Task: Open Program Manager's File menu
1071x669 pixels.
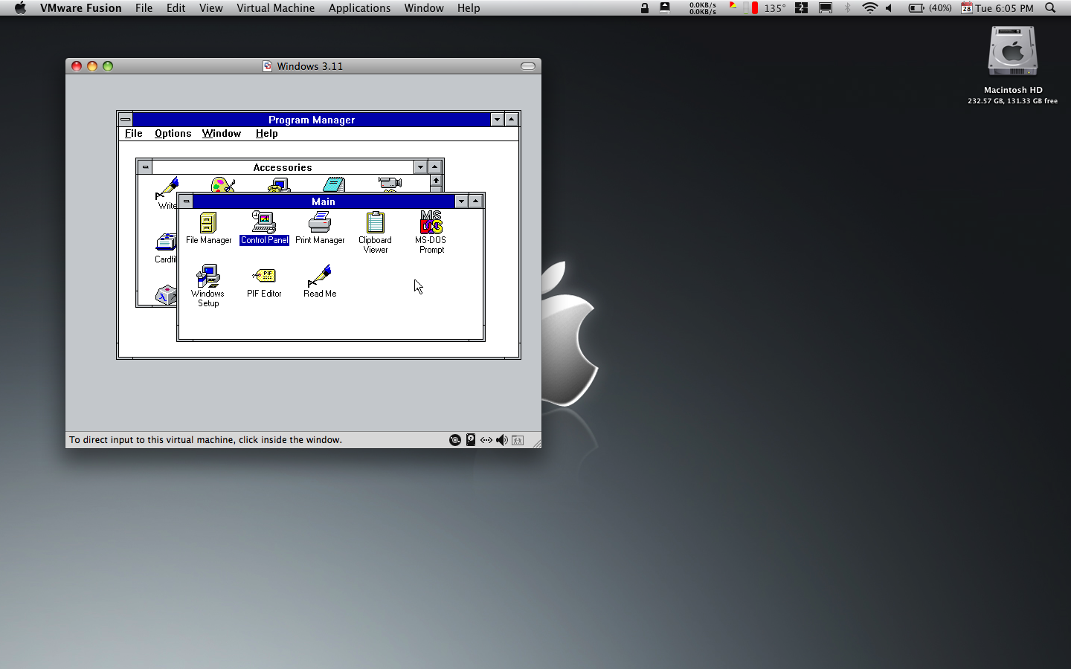Action: tap(134, 134)
